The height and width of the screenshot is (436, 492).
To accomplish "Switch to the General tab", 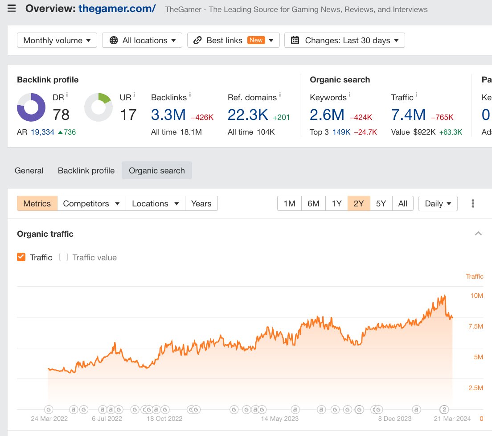I will click(29, 170).
